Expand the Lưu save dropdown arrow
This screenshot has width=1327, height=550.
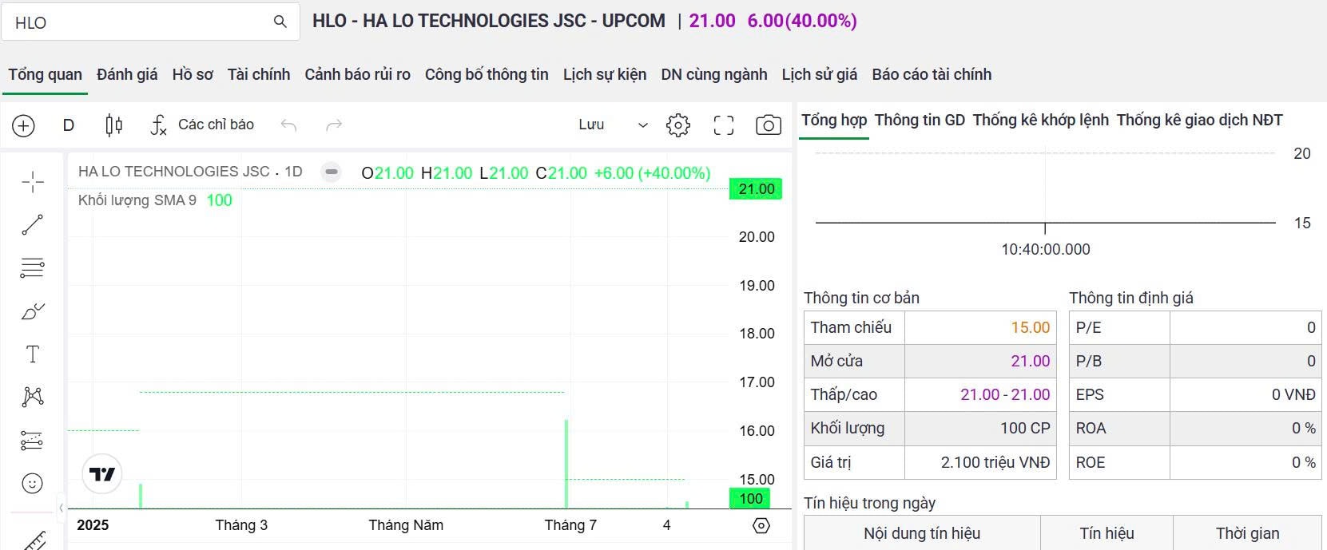(x=642, y=125)
